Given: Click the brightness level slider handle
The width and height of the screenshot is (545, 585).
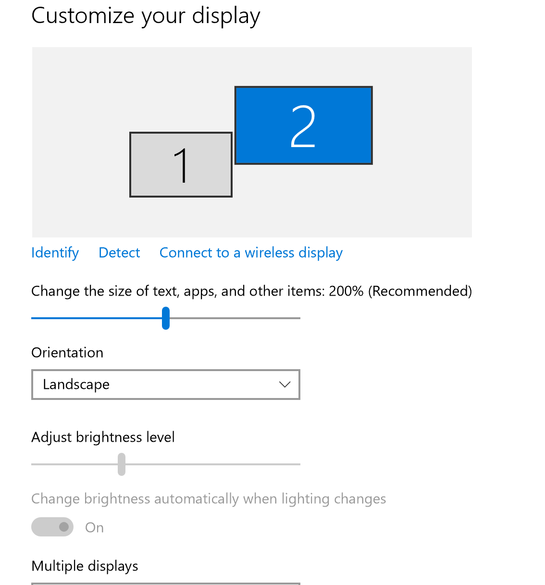Looking at the screenshot, I should pos(122,464).
